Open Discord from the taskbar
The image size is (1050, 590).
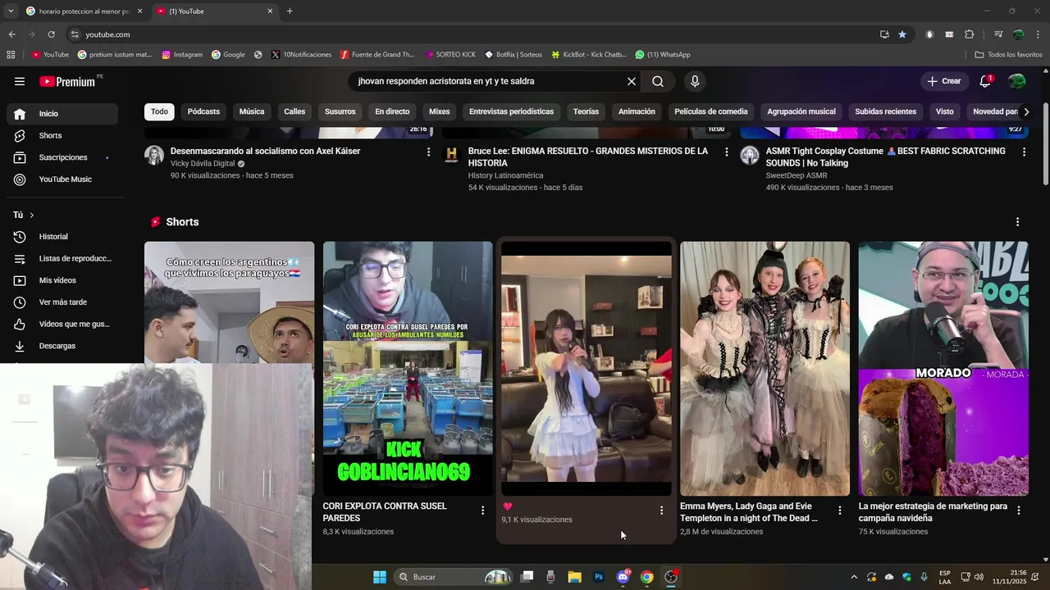(x=623, y=577)
